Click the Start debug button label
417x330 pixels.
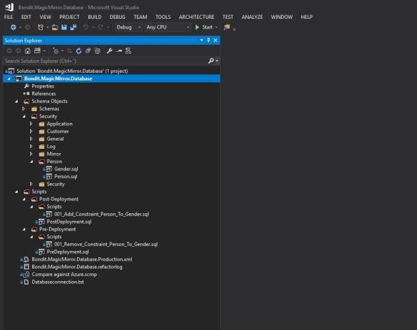tap(207, 27)
